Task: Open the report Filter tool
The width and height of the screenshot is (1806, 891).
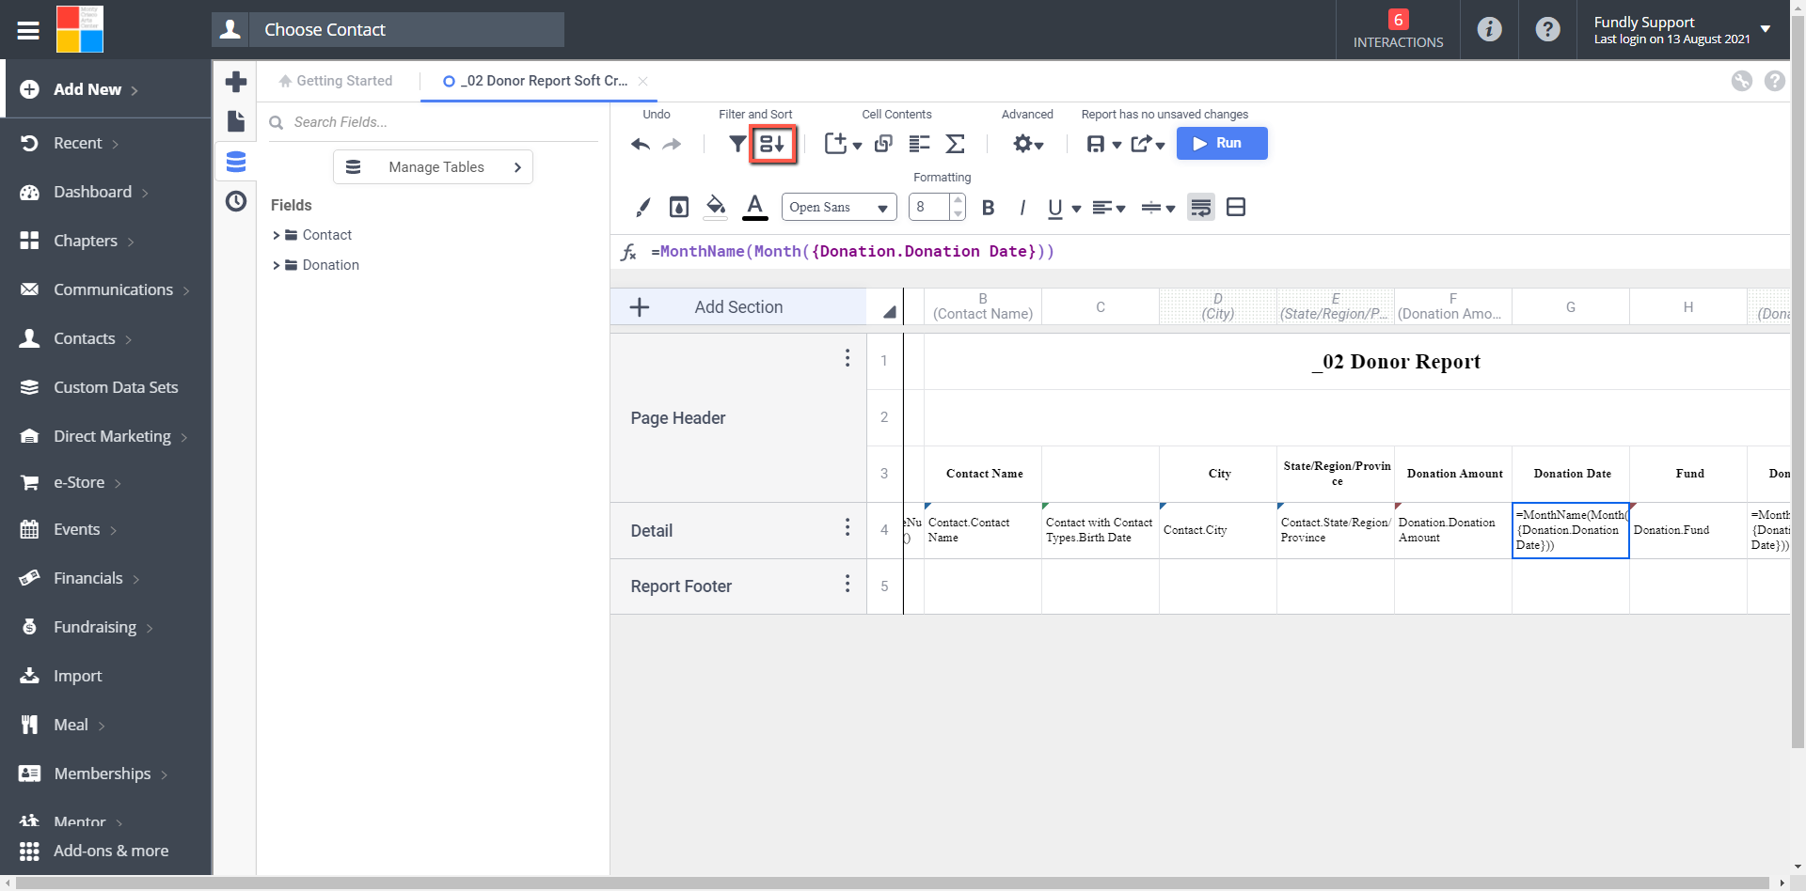Action: point(737,144)
